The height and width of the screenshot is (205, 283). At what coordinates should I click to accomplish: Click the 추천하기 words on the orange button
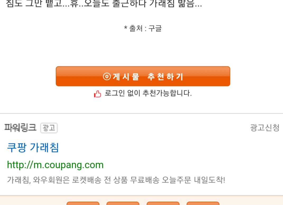(x=165, y=77)
